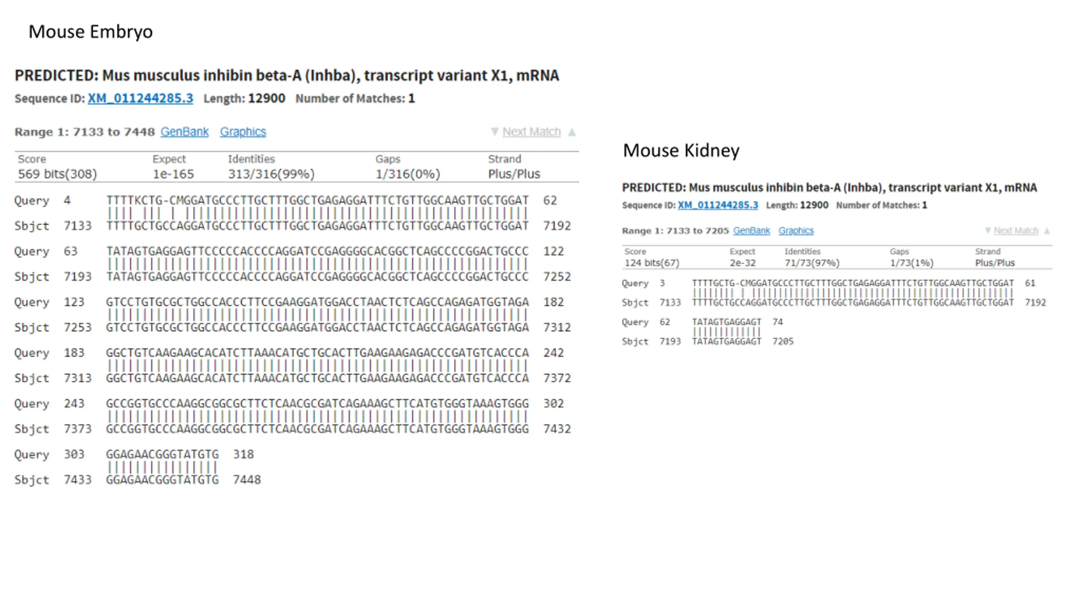Click the Mouse Kidney heading
This screenshot has width=1082, height=608.
(x=681, y=151)
